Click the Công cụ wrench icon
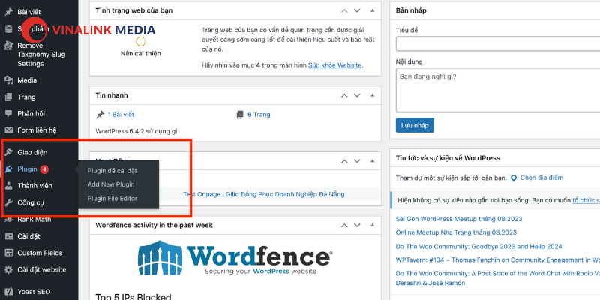This screenshot has height=300, width=600. pos(8,202)
